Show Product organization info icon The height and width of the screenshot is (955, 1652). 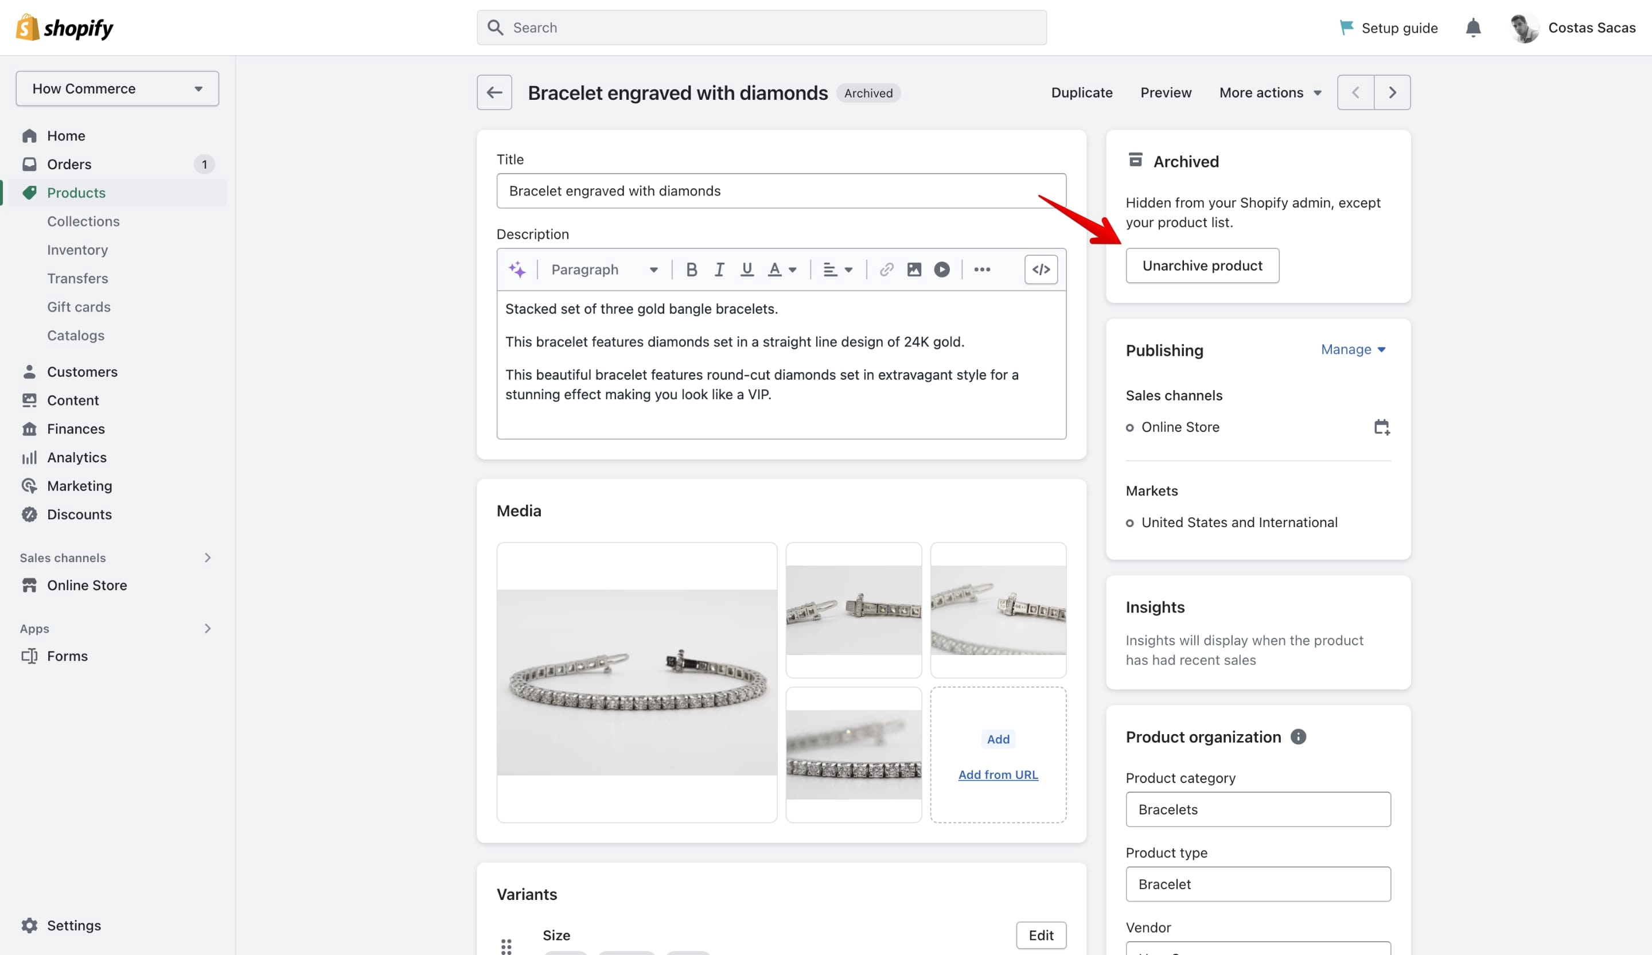(1298, 736)
